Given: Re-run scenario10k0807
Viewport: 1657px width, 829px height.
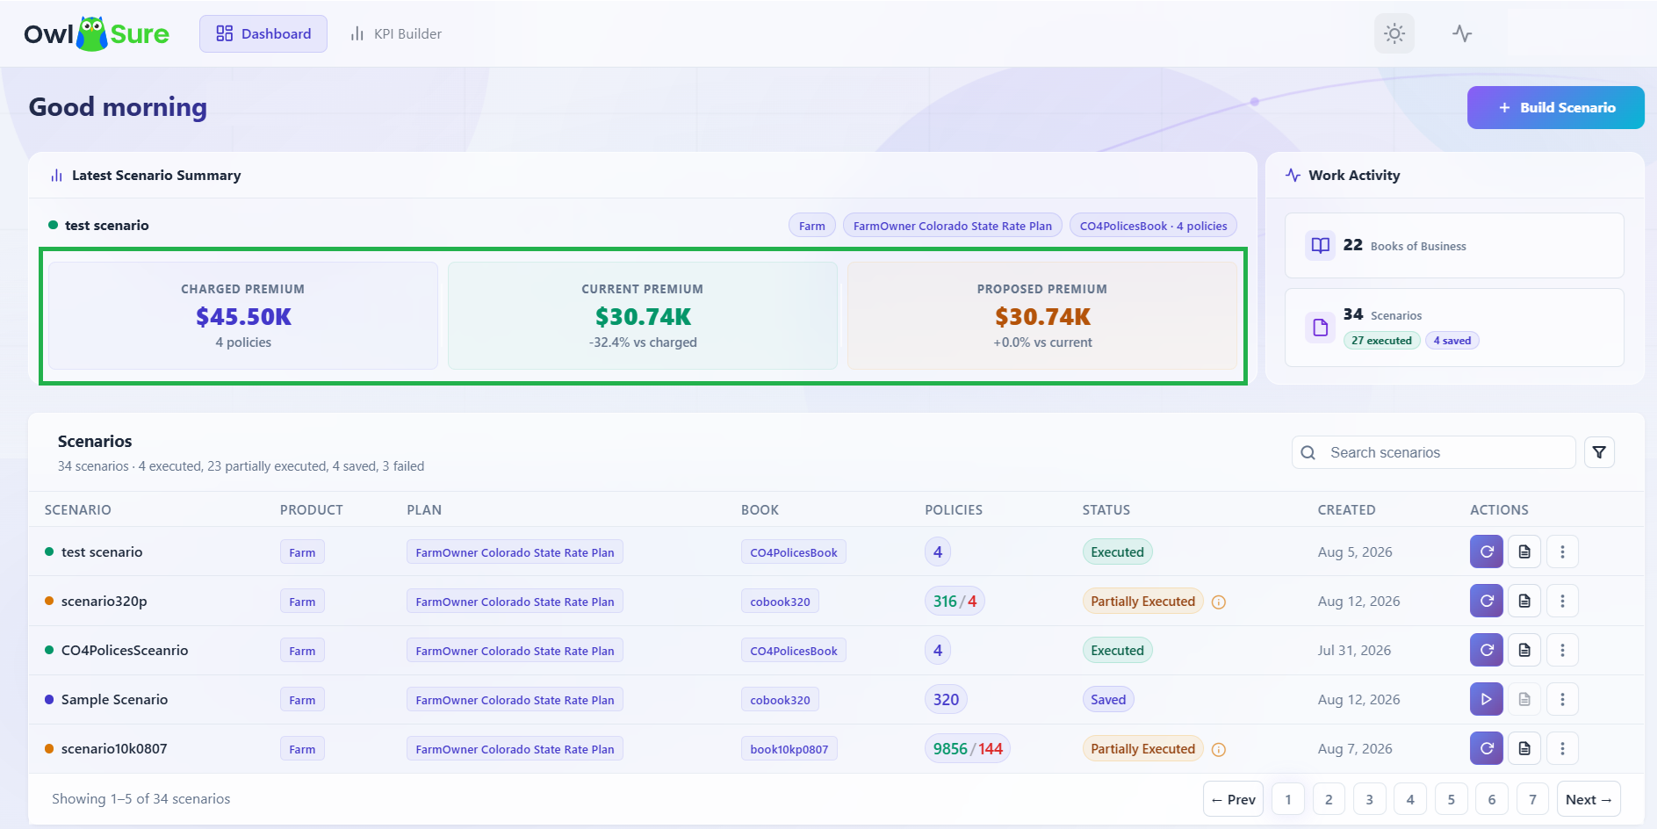Looking at the screenshot, I should 1486,748.
